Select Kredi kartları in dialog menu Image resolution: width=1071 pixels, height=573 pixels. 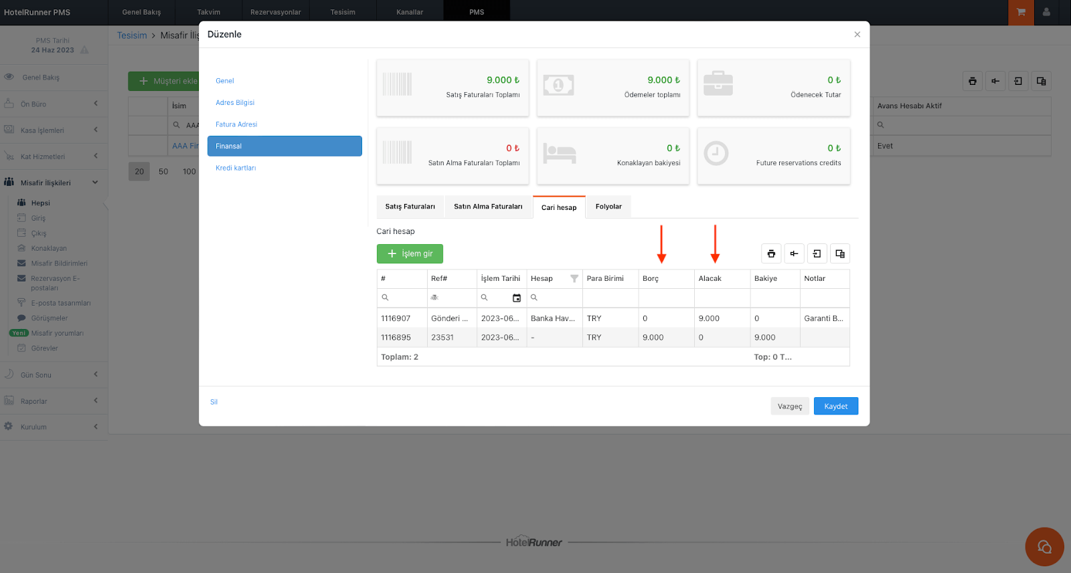236,168
